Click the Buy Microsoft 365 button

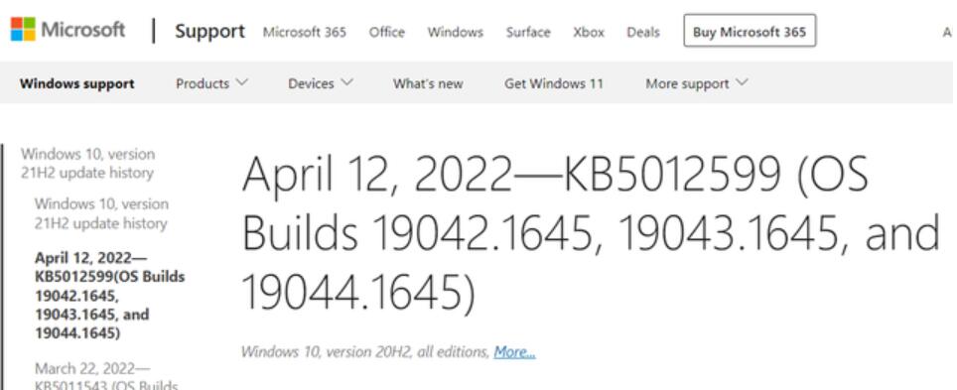pyautogui.click(x=750, y=31)
